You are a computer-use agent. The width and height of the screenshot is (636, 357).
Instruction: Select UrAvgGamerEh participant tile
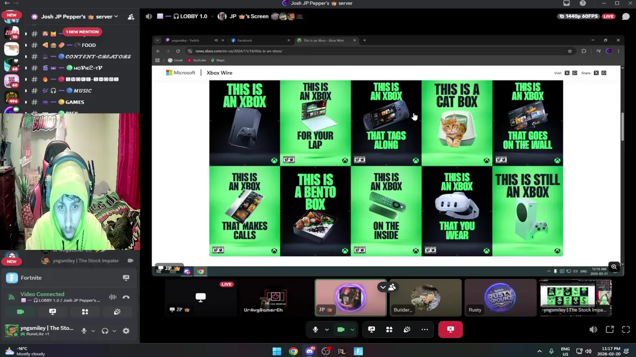(x=275, y=298)
